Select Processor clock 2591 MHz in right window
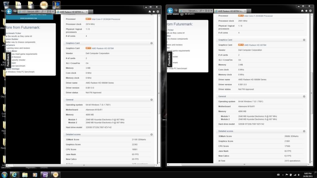Screen dimensions: 317x178 point(243,21)
